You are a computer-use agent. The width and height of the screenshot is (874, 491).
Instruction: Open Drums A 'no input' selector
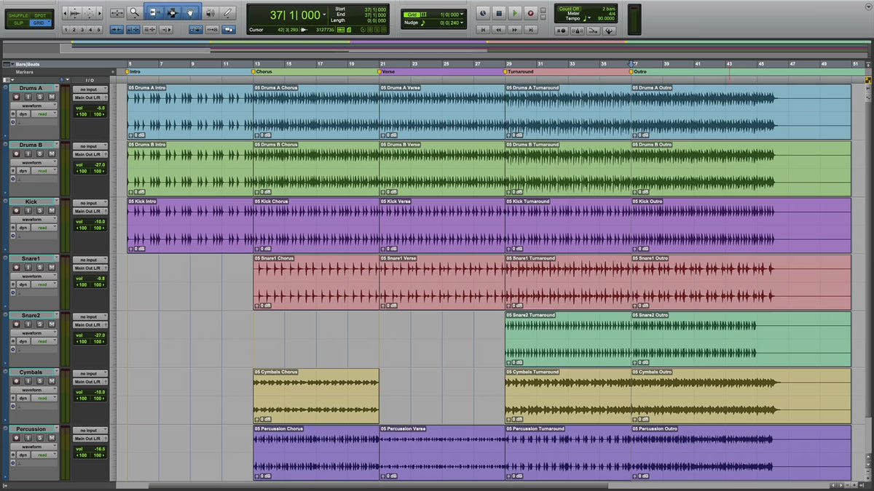click(90, 89)
